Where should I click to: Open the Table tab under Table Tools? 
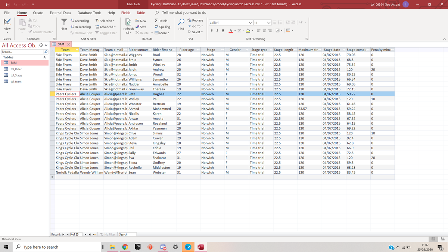click(141, 13)
